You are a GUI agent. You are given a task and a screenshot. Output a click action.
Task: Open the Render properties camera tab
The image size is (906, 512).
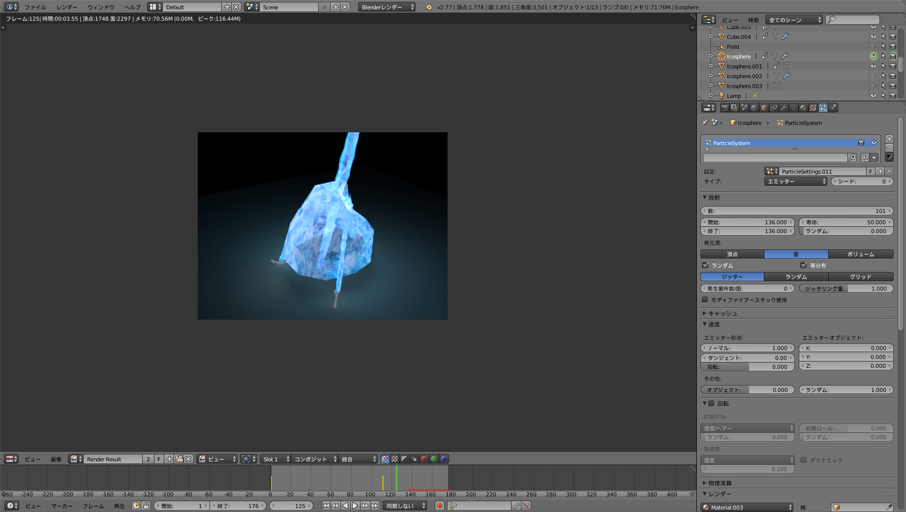725,108
